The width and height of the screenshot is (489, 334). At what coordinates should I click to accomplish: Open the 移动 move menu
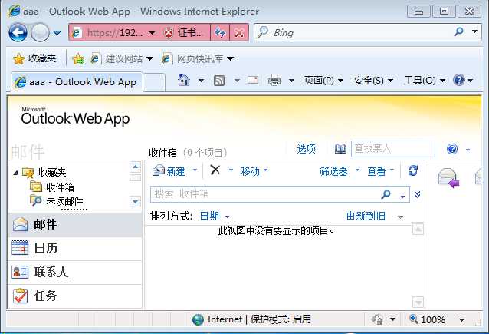click(x=254, y=171)
